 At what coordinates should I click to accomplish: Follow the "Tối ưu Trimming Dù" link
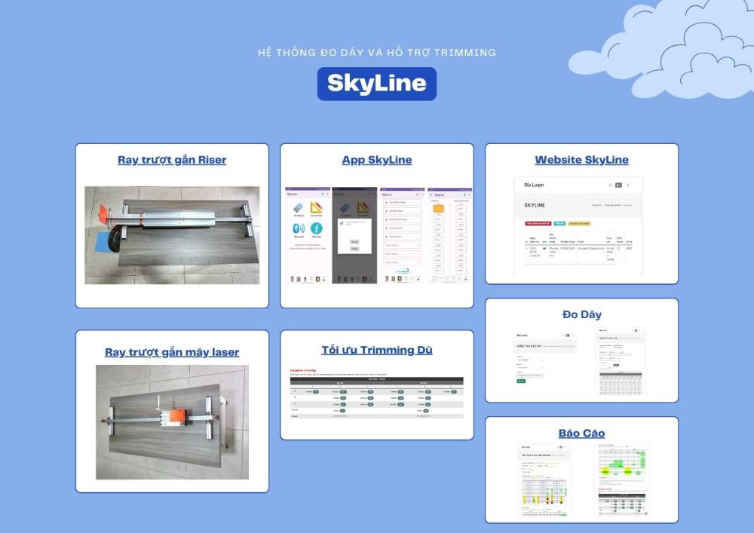point(377,350)
